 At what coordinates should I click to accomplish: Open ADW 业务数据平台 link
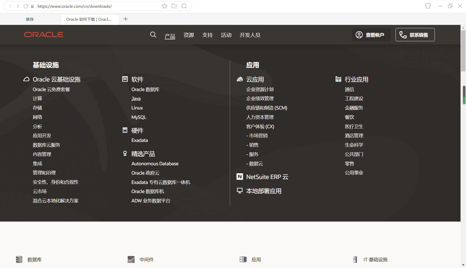coord(151,201)
